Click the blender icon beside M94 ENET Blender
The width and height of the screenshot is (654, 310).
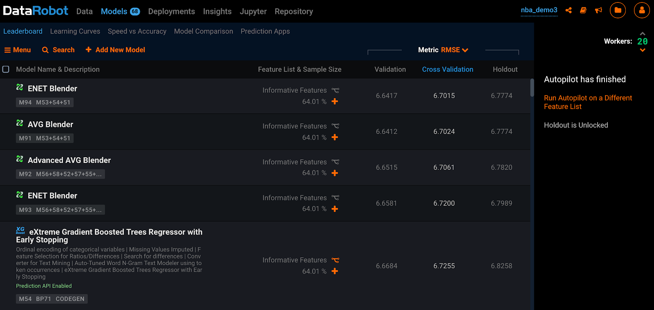tap(20, 87)
